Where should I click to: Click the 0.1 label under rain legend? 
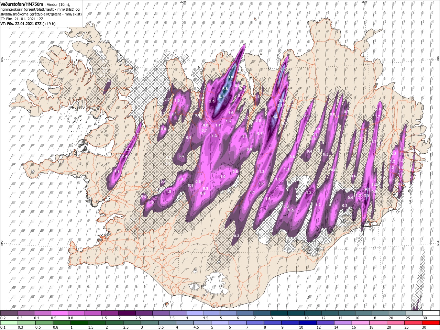[x=3, y=328]
